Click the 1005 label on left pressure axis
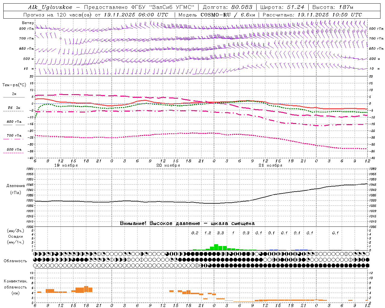This screenshot has height=308, width=385. pos(30,226)
